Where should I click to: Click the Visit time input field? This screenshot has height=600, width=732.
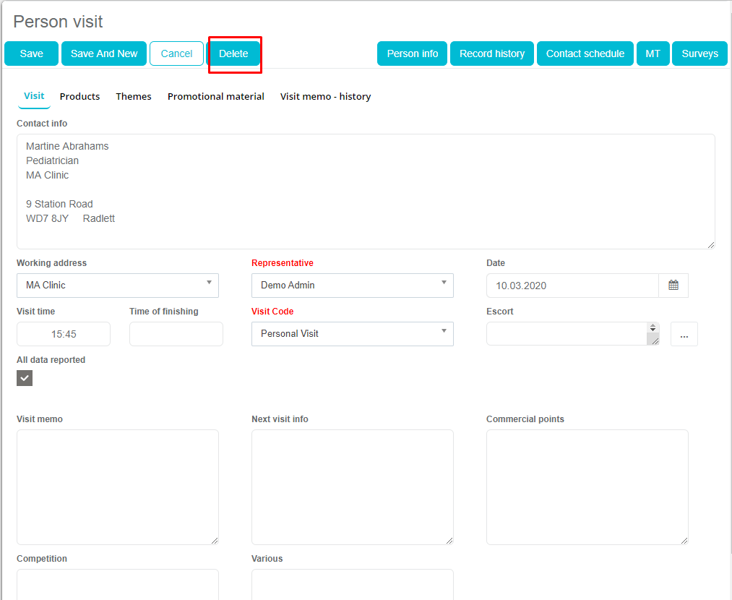[64, 334]
